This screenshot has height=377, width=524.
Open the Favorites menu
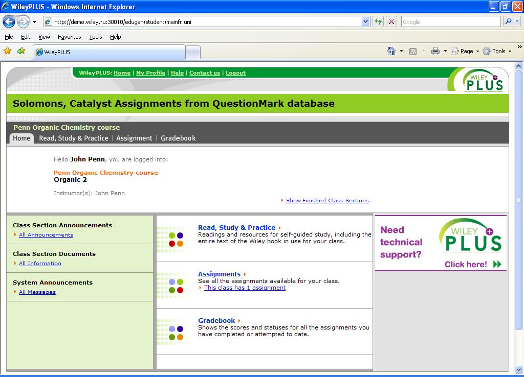coord(70,37)
